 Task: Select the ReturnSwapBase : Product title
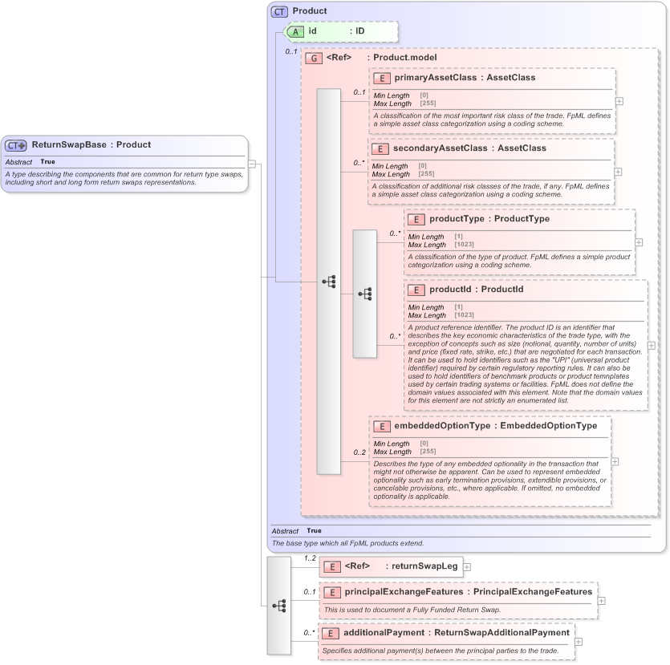click(91, 144)
